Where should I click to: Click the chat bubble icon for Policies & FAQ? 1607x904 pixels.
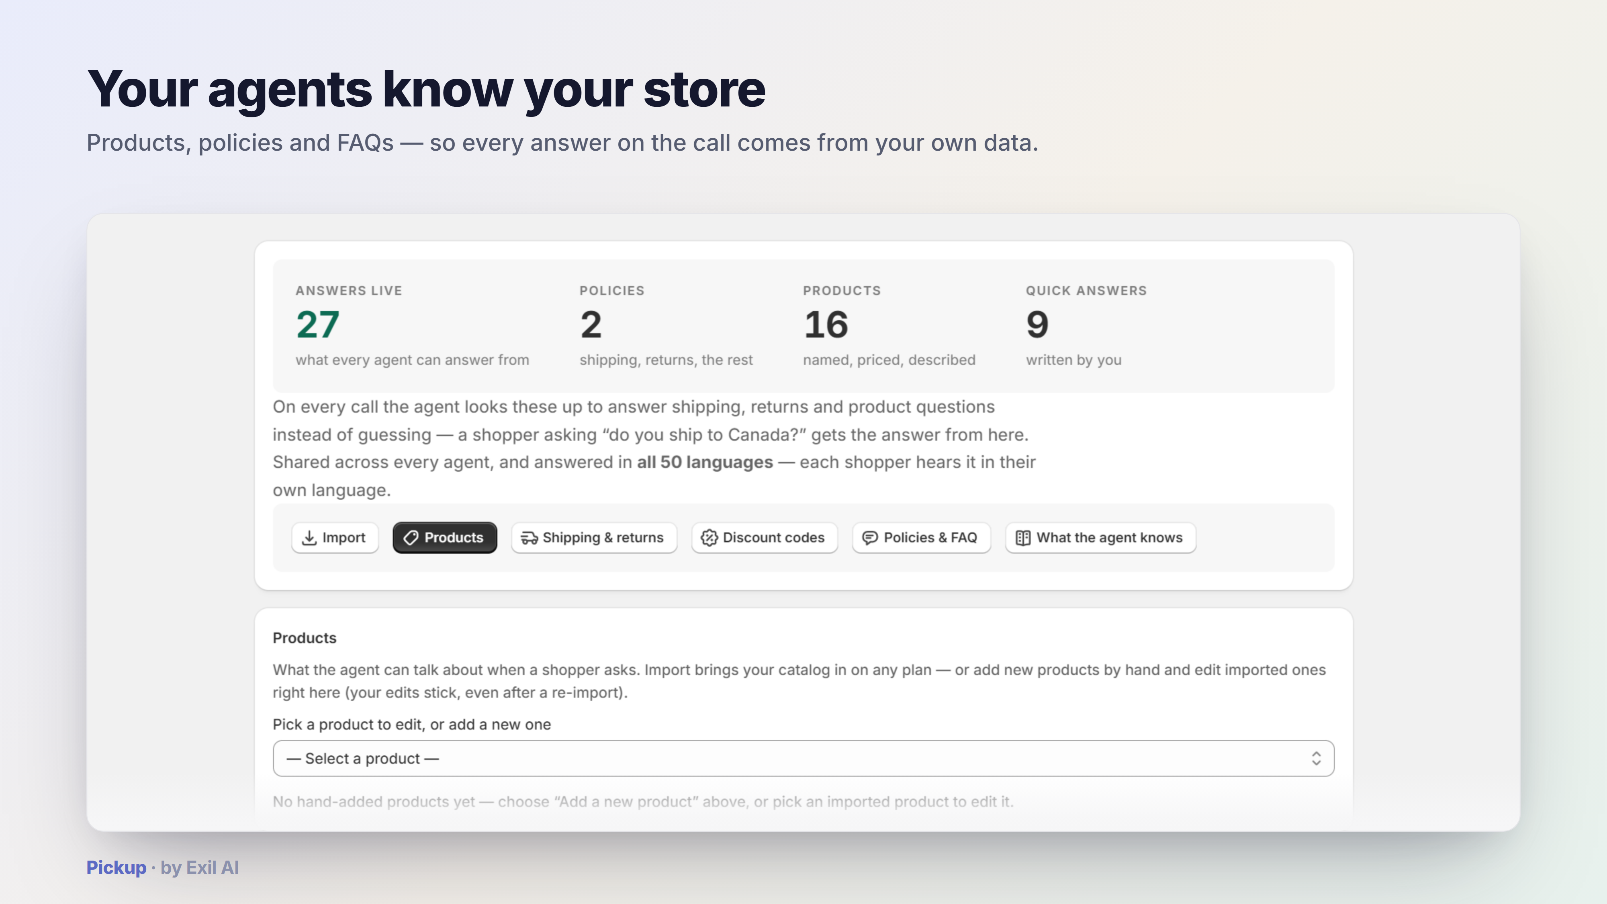(x=870, y=538)
